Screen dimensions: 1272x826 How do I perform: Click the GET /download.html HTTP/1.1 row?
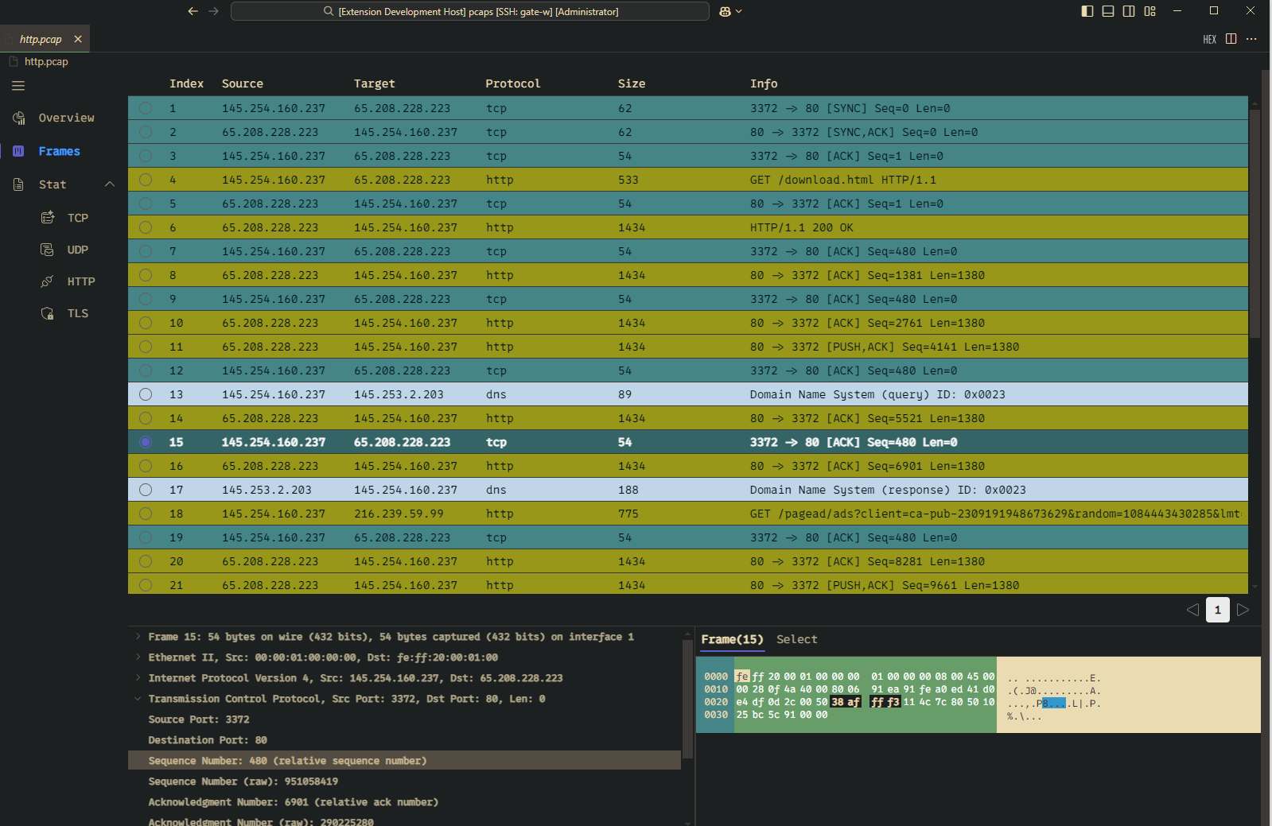[688, 180]
